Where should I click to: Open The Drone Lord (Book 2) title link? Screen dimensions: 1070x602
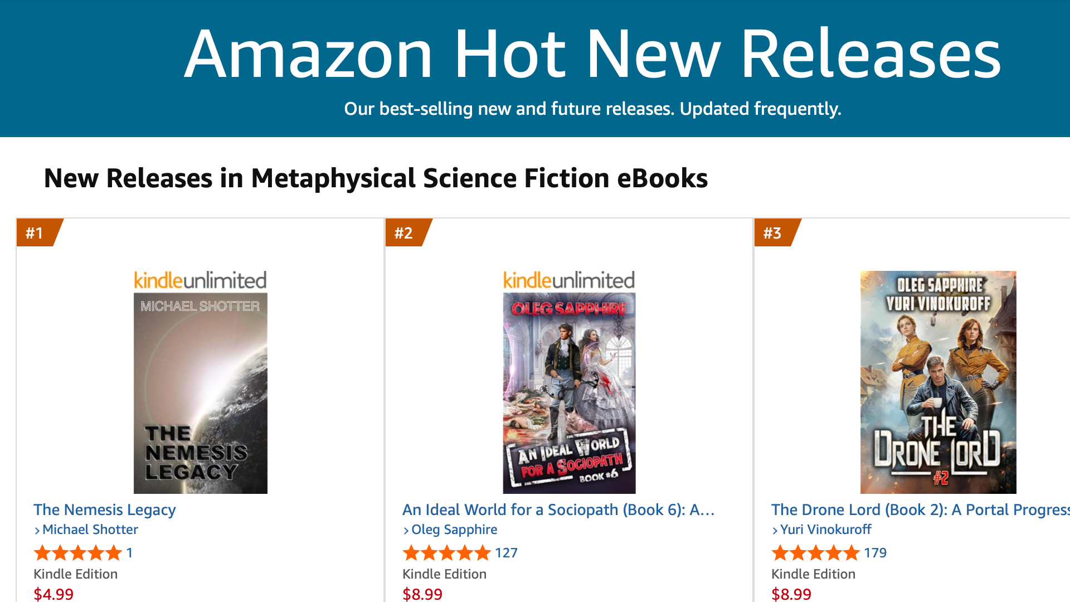[x=920, y=509]
